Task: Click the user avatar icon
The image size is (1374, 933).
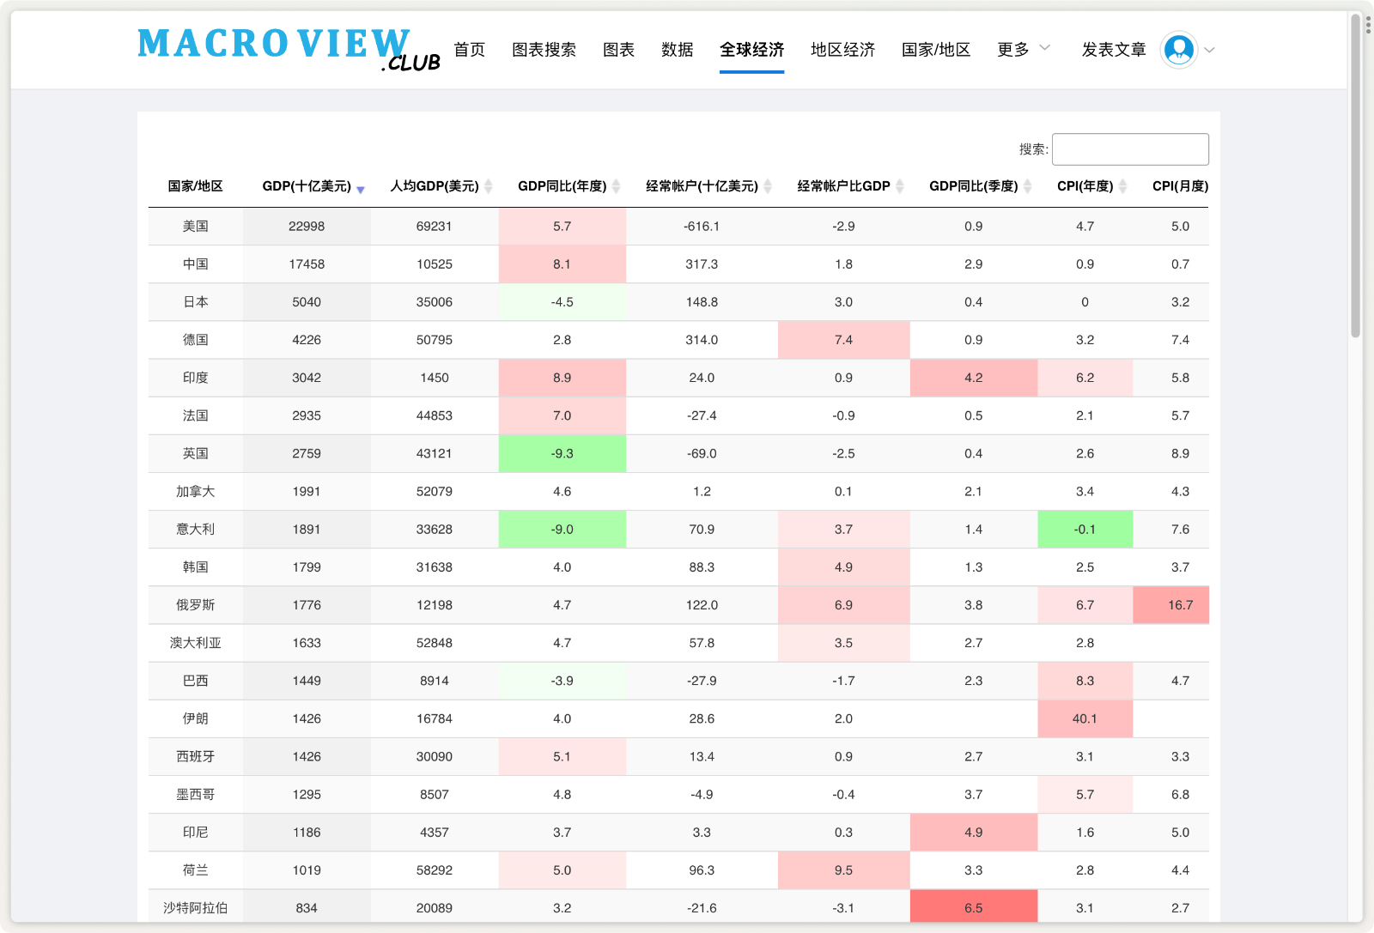Action: point(1180,50)
